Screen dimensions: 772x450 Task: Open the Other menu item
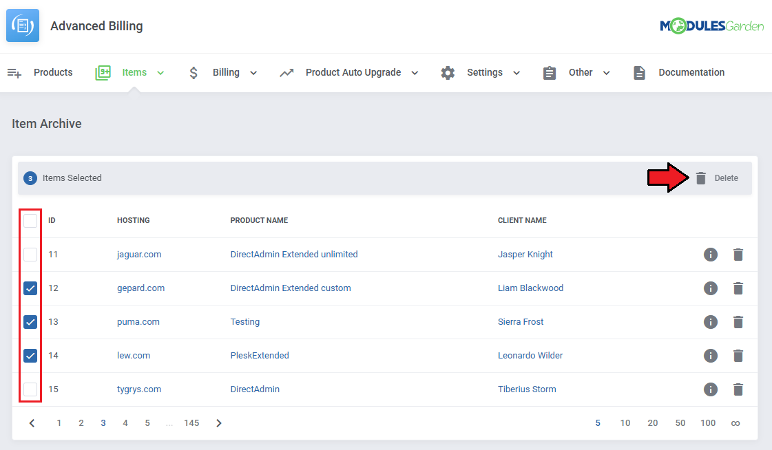581,72
